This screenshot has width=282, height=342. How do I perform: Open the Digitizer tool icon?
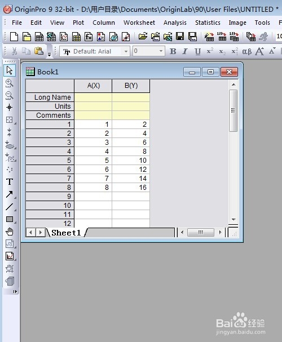point(126,37)
